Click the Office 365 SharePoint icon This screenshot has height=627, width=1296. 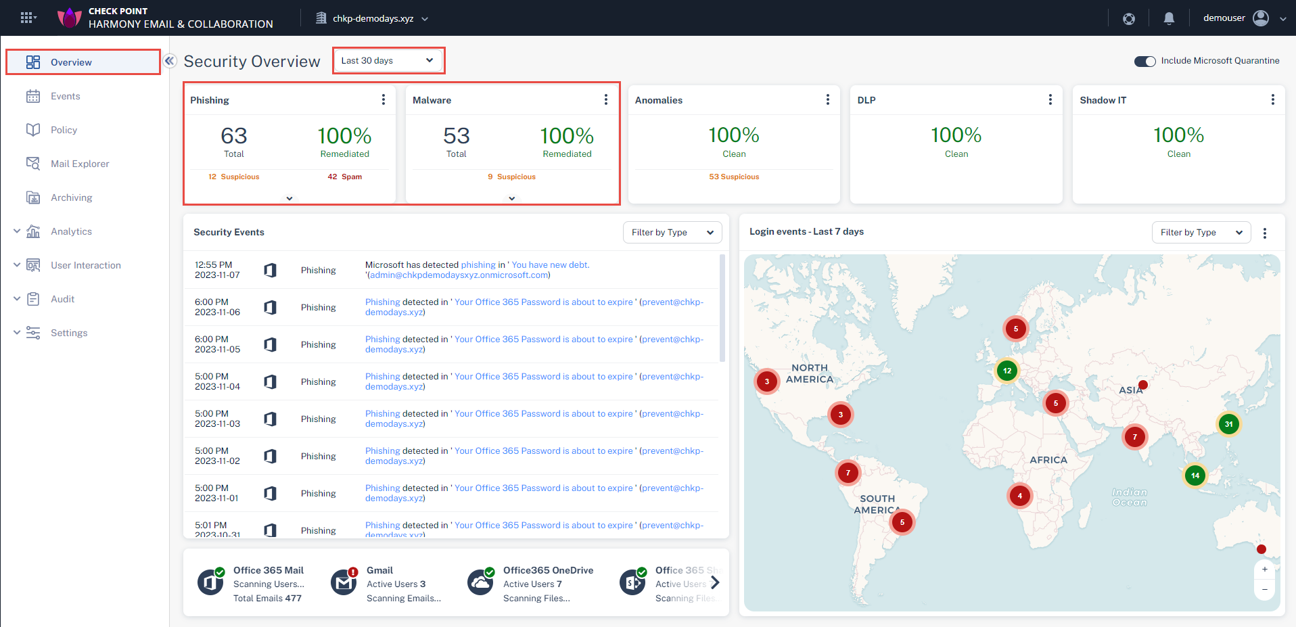632,582
